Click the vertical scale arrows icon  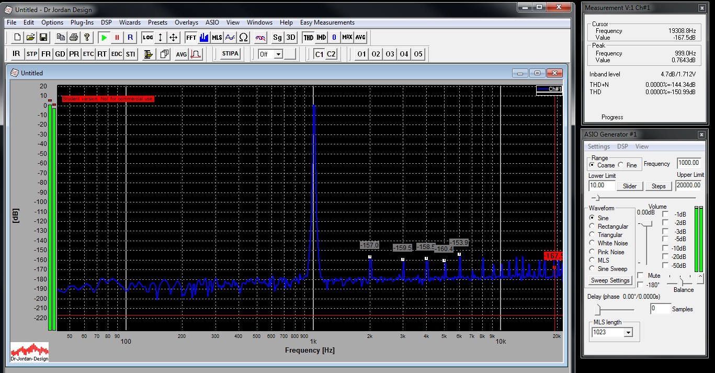(x=161, y=37)
